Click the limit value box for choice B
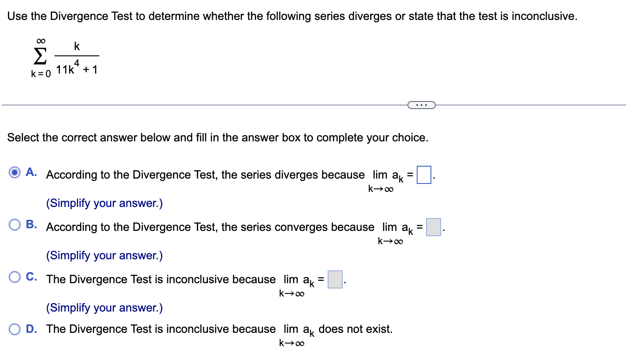 tap(433, 227)
